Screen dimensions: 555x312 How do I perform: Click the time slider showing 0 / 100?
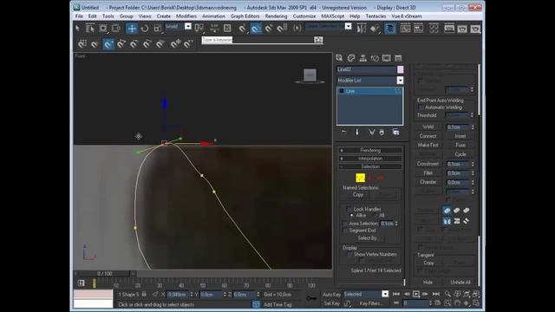(104, 274)
